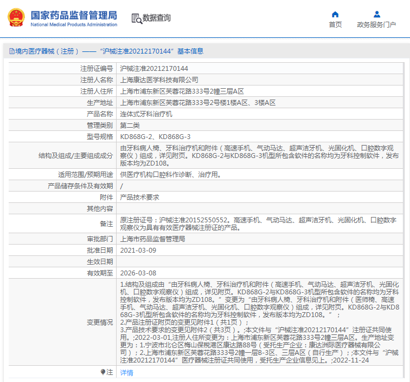This screenshot has height=382, width=410.
Task: Go to 首页 text link
Action: tap(335, 24)
